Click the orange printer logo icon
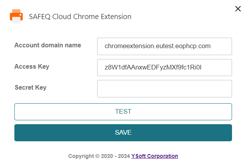 [16, 17]
